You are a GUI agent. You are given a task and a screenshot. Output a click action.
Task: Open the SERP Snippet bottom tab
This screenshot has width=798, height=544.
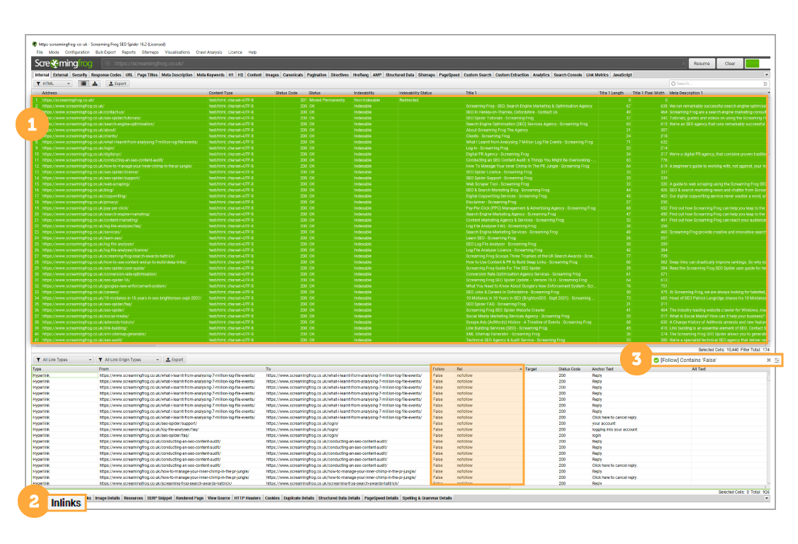coord(159,498)
